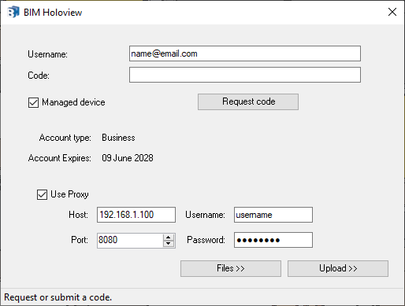Screen dimensions: 405x306
Task: Click the proxy Host field
Action: 136,215
